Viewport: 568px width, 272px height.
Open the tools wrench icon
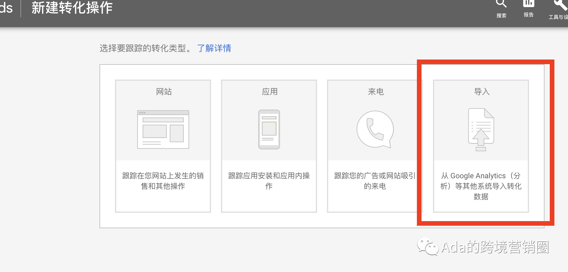pos(560,4)
